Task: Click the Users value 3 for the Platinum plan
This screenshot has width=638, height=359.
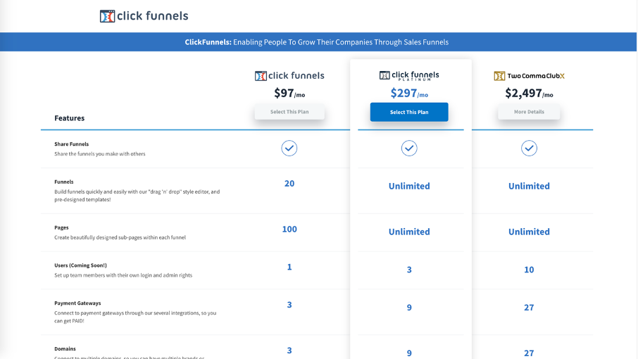Action: coord(409,270)
